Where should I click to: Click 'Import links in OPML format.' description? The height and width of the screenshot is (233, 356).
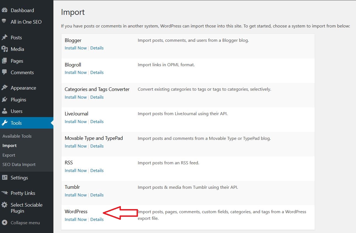click(166, 65)
